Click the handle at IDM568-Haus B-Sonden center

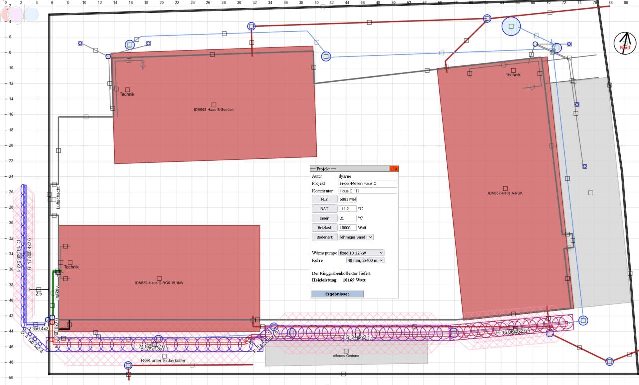coord(214,105)
